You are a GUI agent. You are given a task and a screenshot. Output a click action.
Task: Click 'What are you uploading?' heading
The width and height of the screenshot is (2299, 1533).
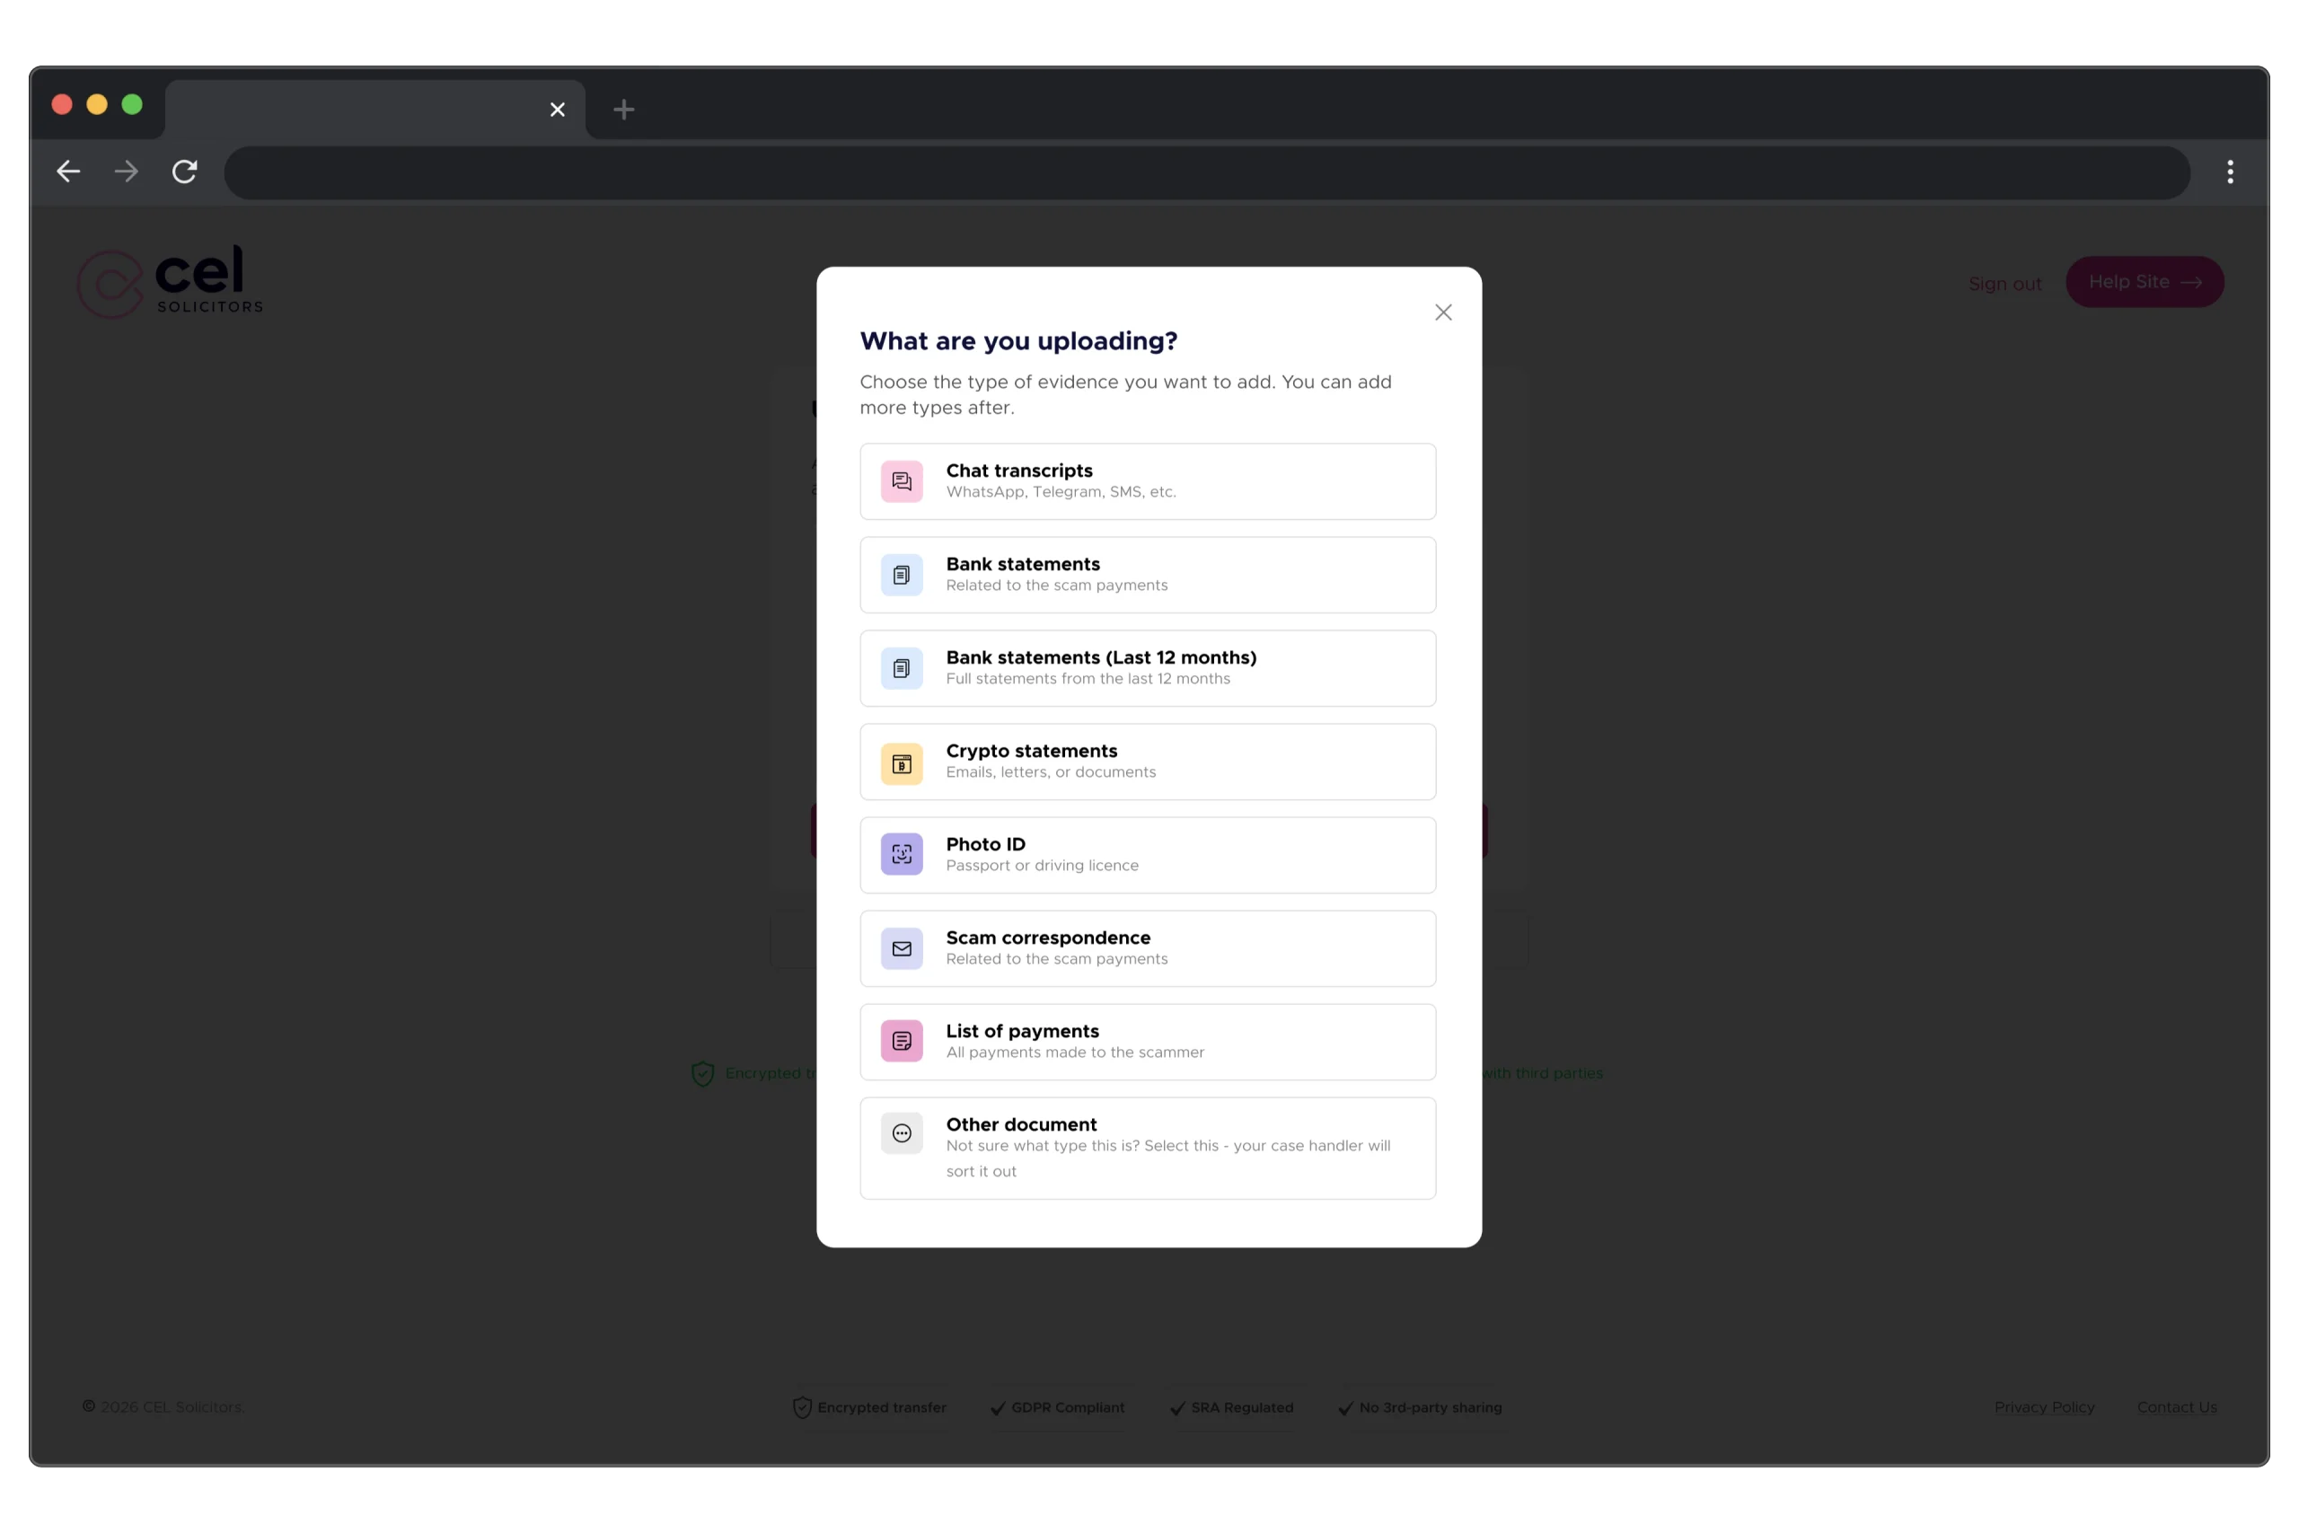coord(1017,341)
